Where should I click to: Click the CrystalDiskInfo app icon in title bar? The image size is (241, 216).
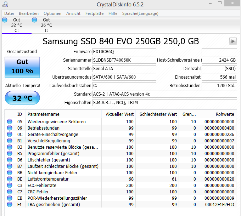5,4
